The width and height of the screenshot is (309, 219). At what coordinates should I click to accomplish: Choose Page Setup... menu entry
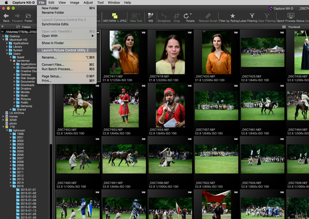(67, 76)
